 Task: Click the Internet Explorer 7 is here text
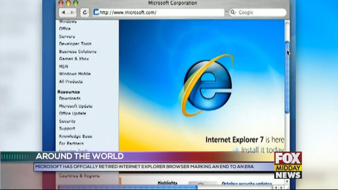pos(245,140)
